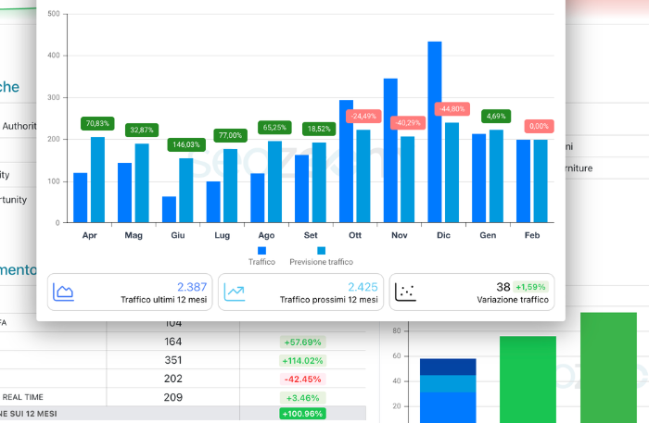Click the Traffico legend label text

pyautogui.click(x=261, y=262)
